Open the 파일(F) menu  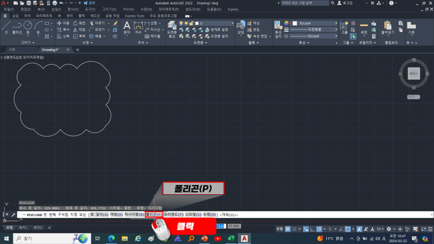pyautogui.click(x=9, y=9)
